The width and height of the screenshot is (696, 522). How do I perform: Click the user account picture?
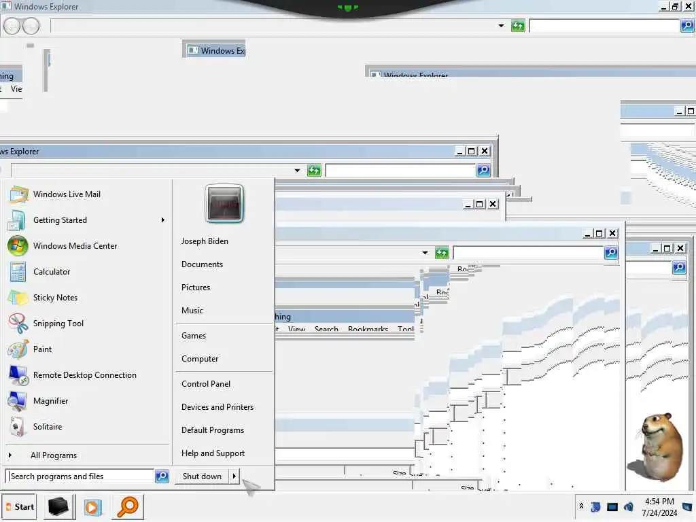click(x=224, y=204)
